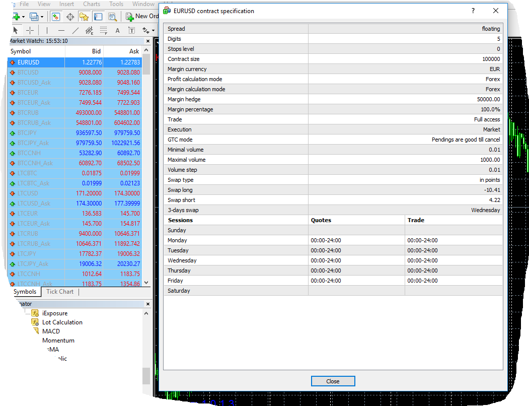Select the Vertical Line drawing tool
529x406 pixels.
coord(47,31)
